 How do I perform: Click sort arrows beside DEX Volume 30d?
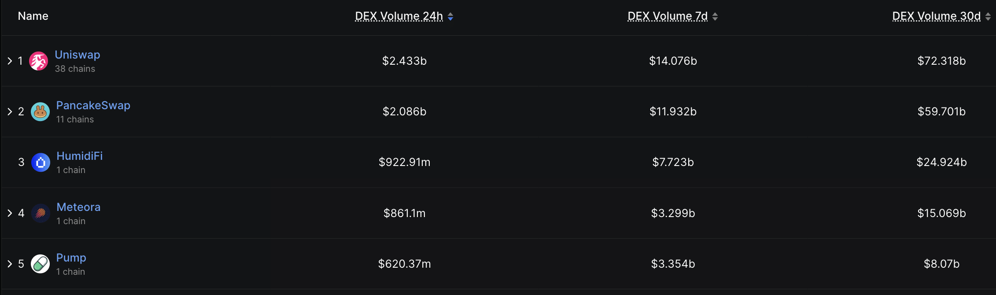pos(988,17)
